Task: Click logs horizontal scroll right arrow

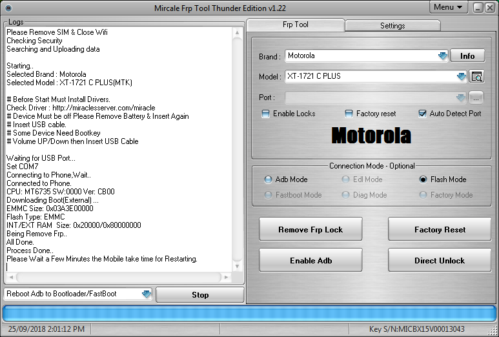Action: point(227,277)
